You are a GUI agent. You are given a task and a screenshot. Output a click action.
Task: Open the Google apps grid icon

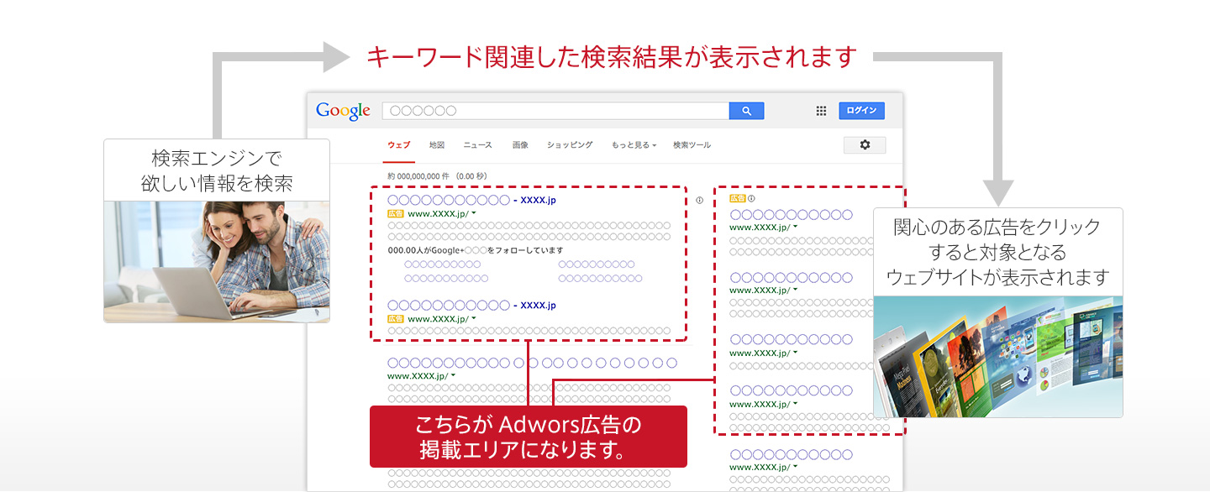pyautogui.click(x=821, y=111)
